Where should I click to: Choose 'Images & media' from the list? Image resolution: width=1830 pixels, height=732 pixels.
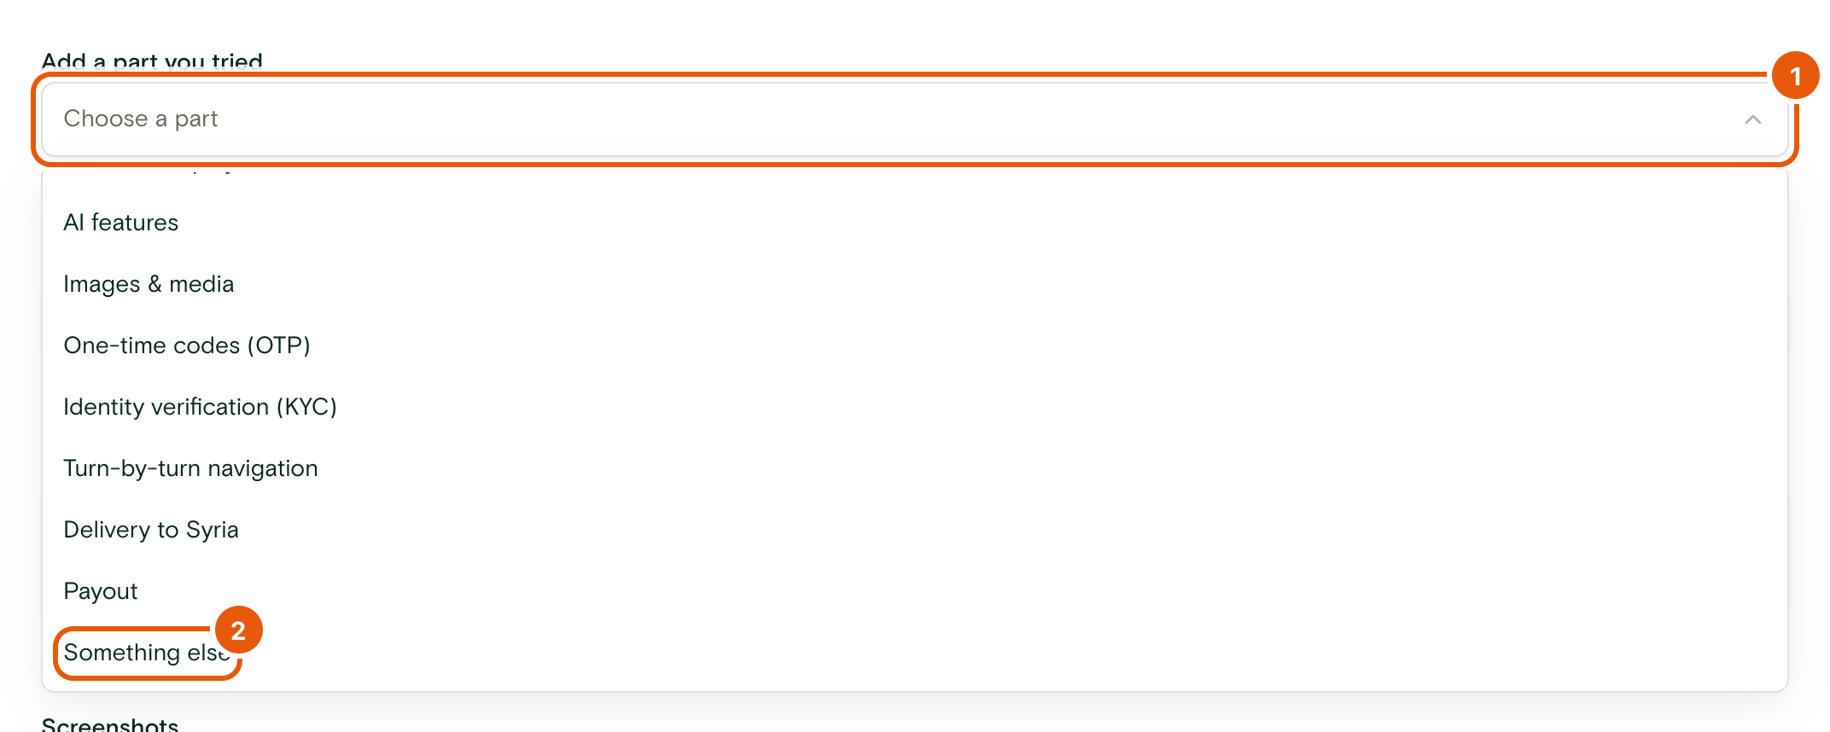pos(914,284)
